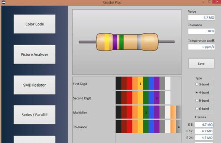Select the gold swatch in Tolerance row
This screenshot has width=221, height=143.
coord(173,127)
